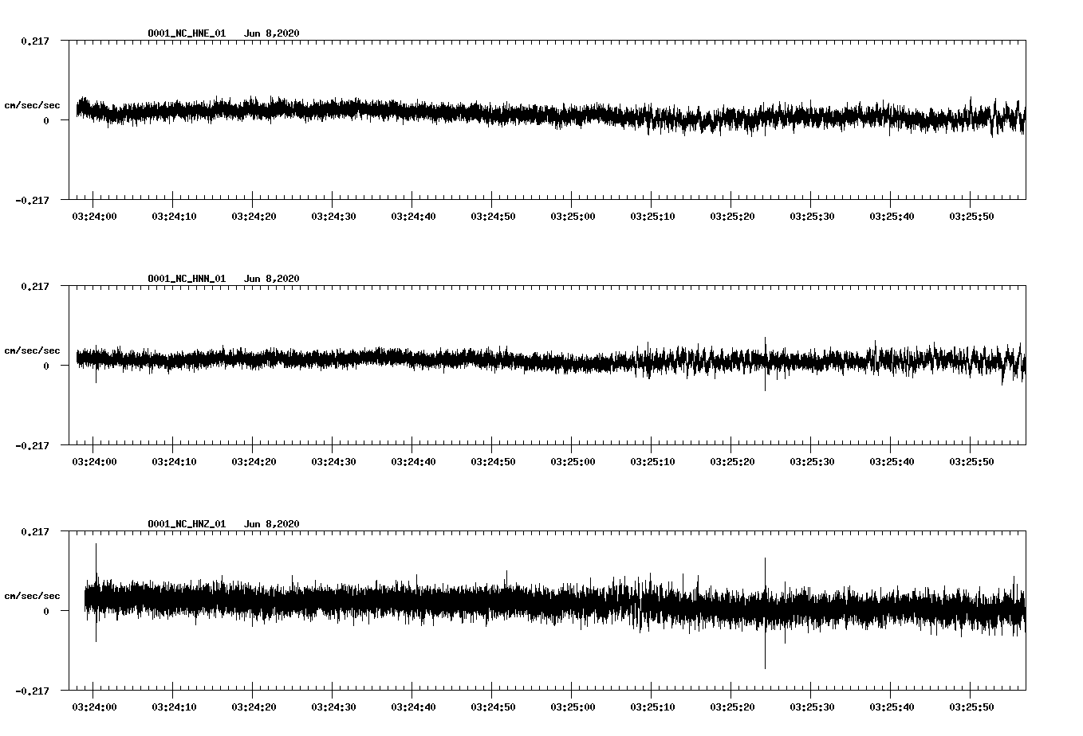Viewport: 1083px width, 736px height.
Task: Click the HNN plot date Jun 8,2020
Action: [x=272, y=279]
